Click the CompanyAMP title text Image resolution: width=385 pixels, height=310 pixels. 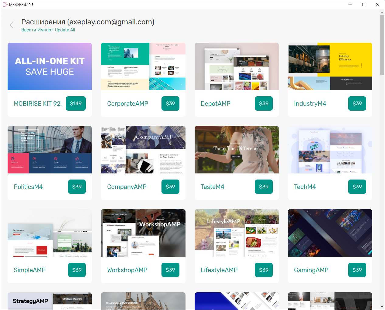click(127, 187)
